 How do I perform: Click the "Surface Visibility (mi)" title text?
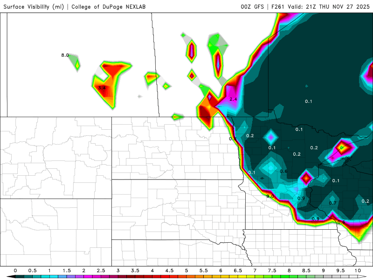click(x=34, y=7)
